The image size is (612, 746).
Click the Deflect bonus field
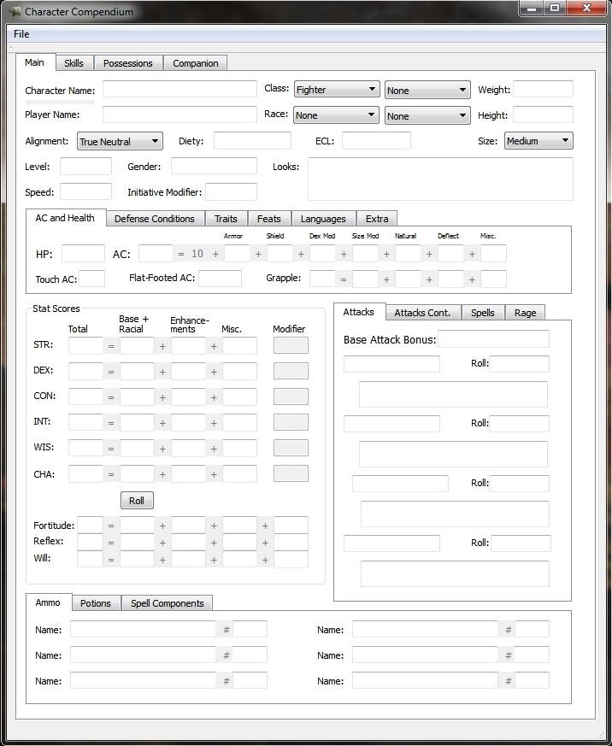pyautogui.click(x=451, y=254)
